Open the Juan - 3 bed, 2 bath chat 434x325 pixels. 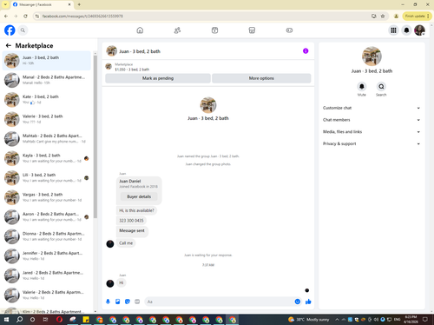pyautogui.click(x=47, y=60)
